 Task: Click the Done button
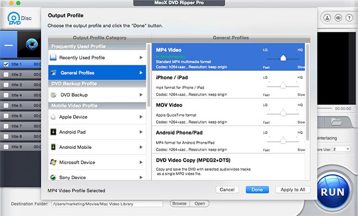[257, 190]
